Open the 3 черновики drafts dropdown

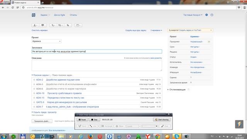pos(156,30)
